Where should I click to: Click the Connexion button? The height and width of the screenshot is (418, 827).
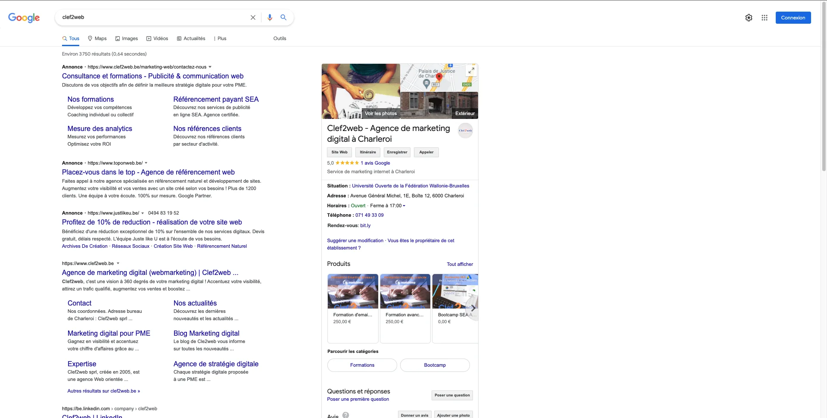(793, 18)
